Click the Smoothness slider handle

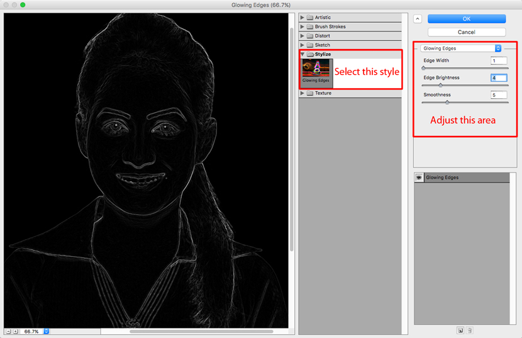pyautogui.click(x=447, y=102)
